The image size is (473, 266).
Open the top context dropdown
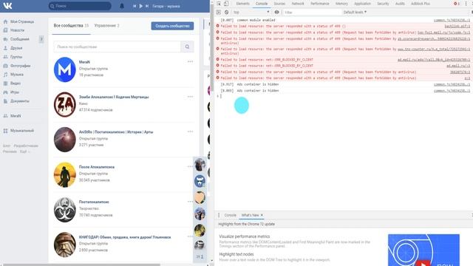click(x=251, y=13)
